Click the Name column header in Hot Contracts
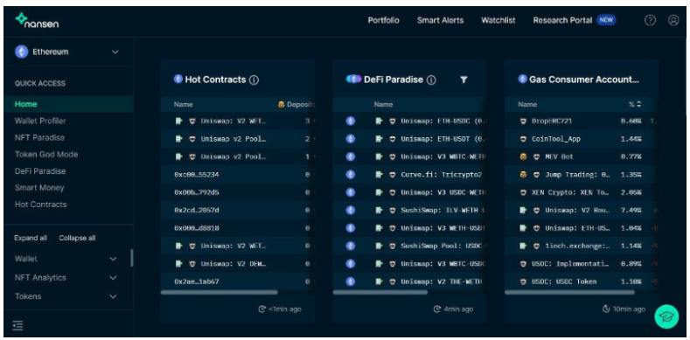Screen dimensions: 690x340 (x=183, y=105)
